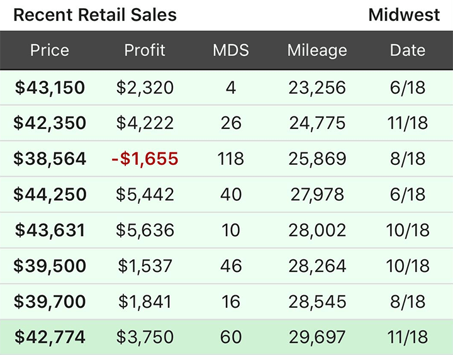
Task: Select the 118 MDS value
Action: 231,159
